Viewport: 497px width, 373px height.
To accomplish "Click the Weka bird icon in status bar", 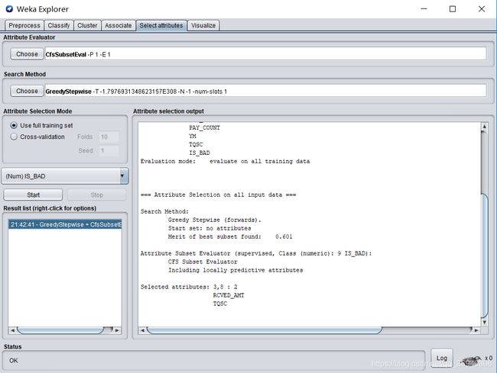I will click(x=471, y=360).
